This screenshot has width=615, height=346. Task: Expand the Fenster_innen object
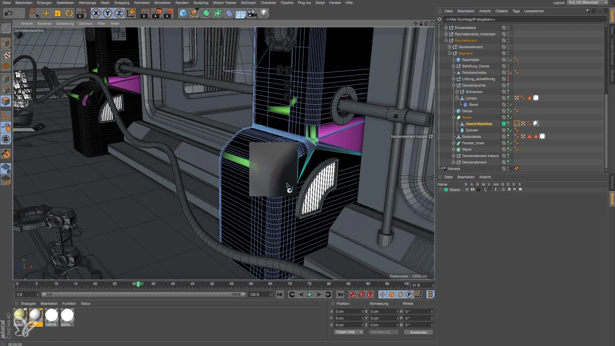[453, 143]
